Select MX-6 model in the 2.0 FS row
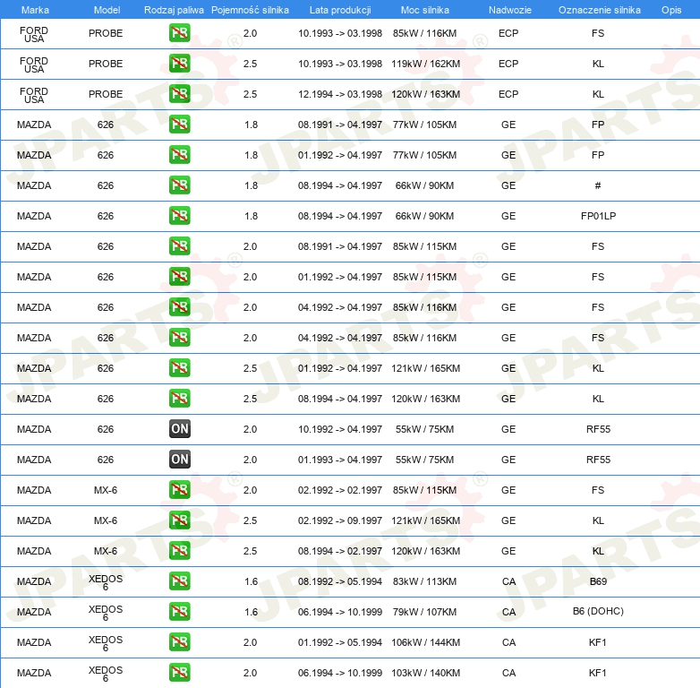This screenshot has height=688, width=700. (106, 490)
